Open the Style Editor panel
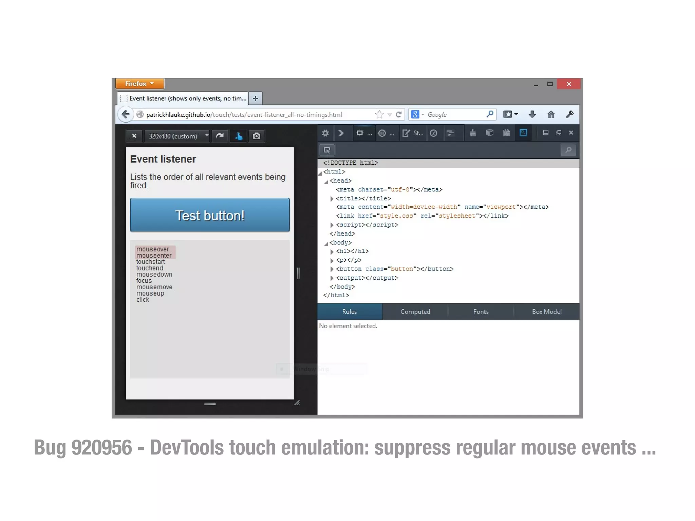 [x=413, y=133]
